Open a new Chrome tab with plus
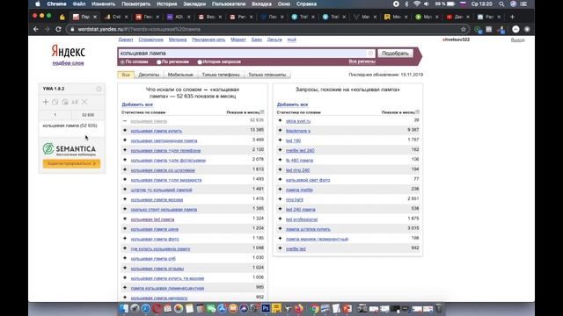The image size is (563, 316). point(512,17)
